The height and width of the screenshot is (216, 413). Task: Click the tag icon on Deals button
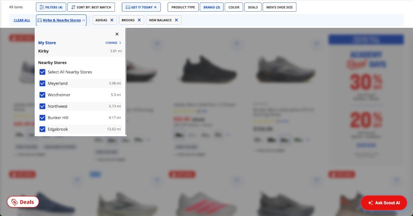[15, 202]
